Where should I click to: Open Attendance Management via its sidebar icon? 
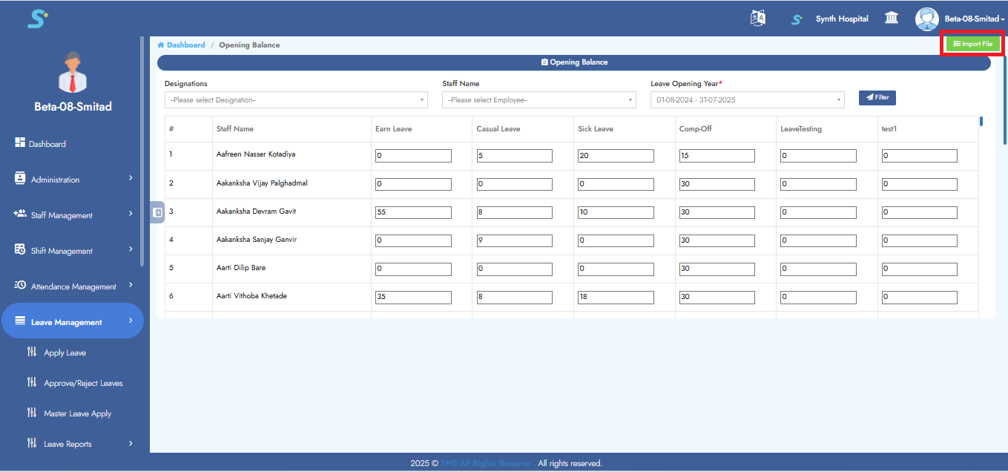tap(17, 285)
